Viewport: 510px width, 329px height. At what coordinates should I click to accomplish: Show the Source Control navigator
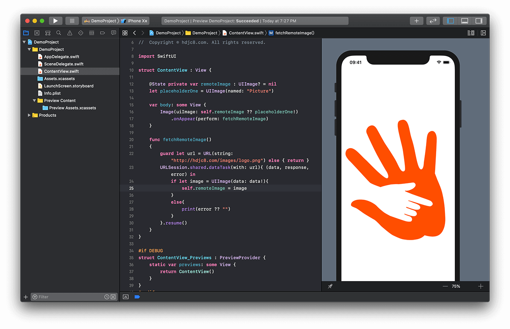37,33
